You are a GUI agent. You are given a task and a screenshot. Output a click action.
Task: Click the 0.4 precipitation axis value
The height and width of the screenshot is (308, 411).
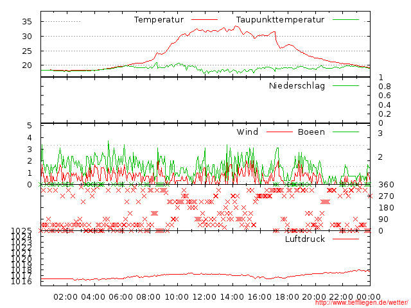[x=385, y=105]
